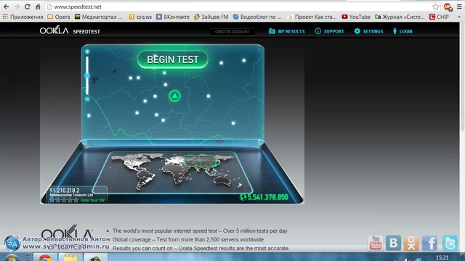The image size is (465, 261).
Task: Click the LOGIN menu item
Action: tap(403, 31)
